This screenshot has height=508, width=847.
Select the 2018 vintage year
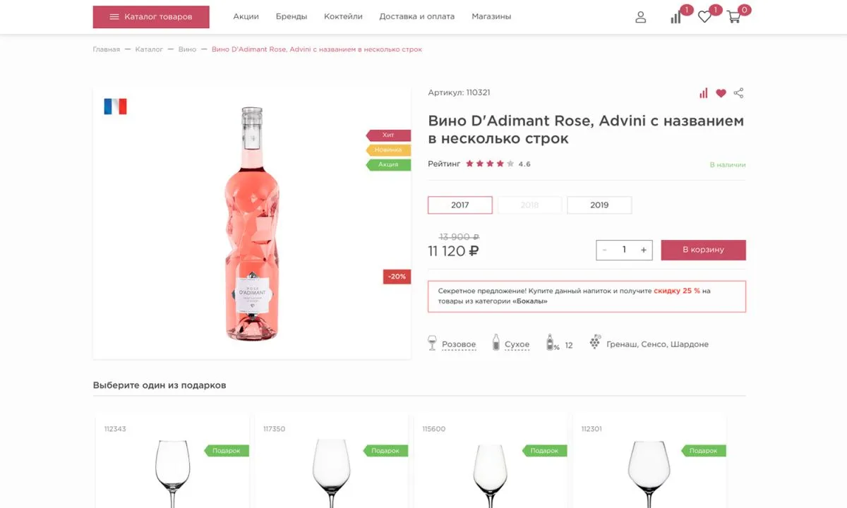[x=529, y=205]
